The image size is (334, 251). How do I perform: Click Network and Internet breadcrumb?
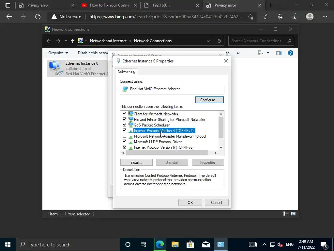(108, 41)
